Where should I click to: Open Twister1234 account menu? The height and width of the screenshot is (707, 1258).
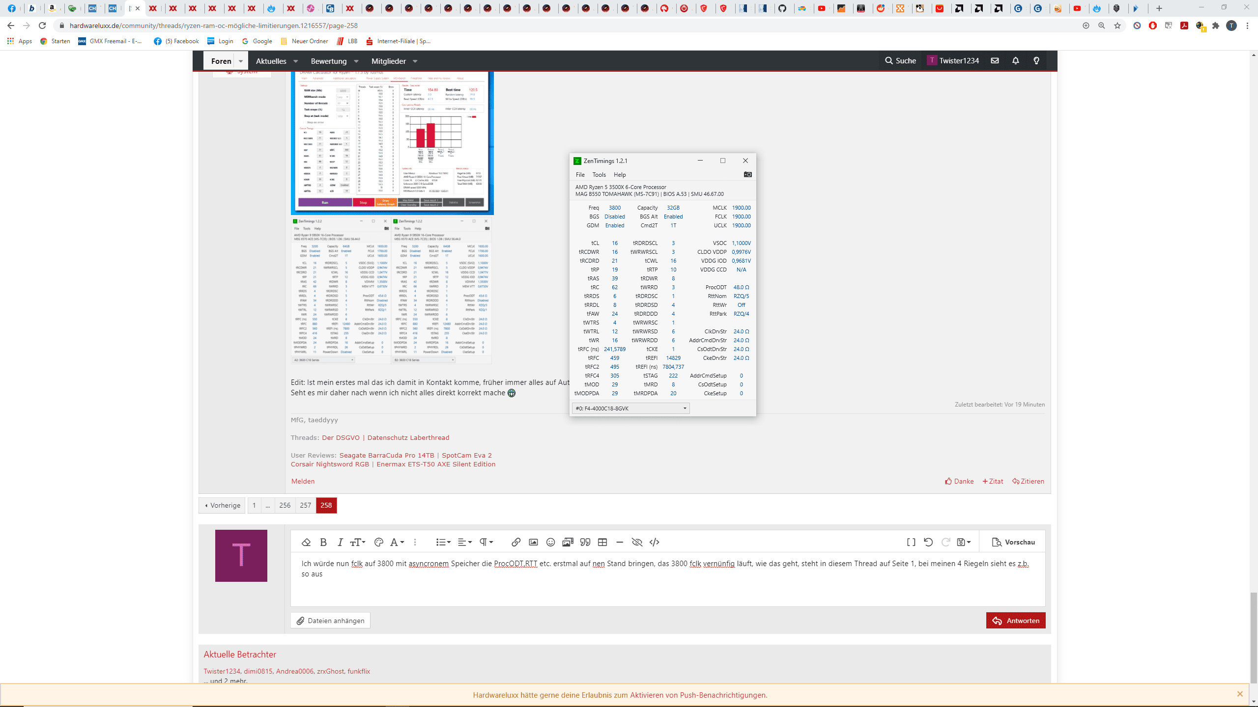point(953,61)
